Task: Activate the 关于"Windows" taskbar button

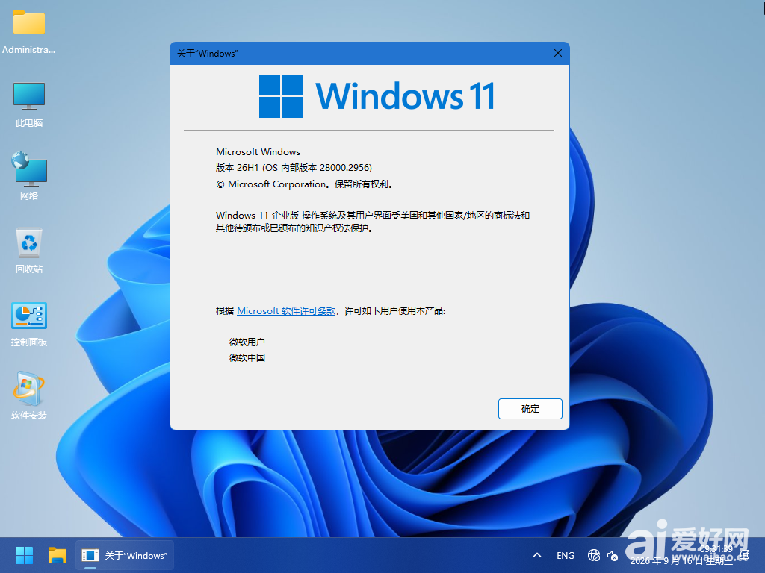Action: 125,555
